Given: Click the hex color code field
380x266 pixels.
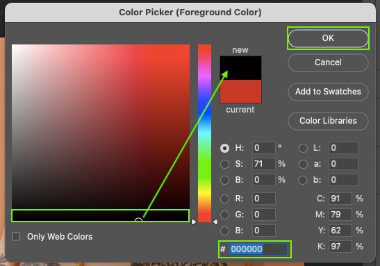Looking at the screenshot, I should tap(258, 249).
